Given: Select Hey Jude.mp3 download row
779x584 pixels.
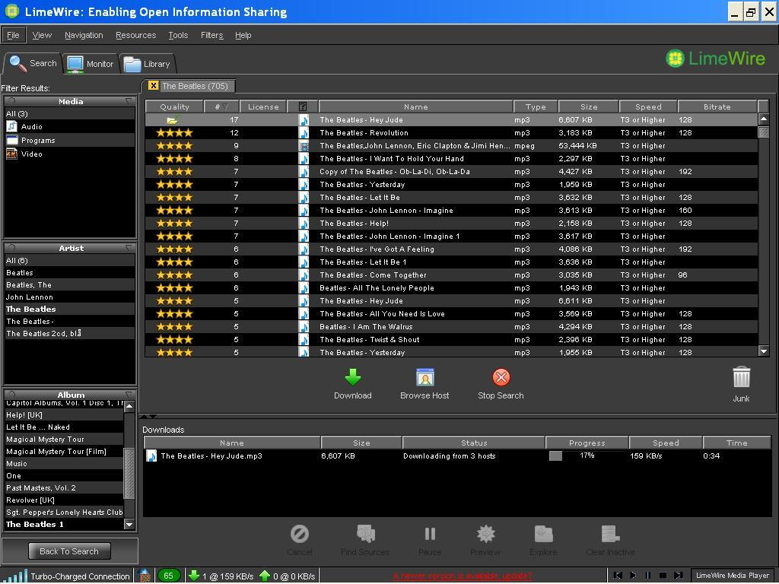Looking at the screenshot, I should tap(457, 456).
